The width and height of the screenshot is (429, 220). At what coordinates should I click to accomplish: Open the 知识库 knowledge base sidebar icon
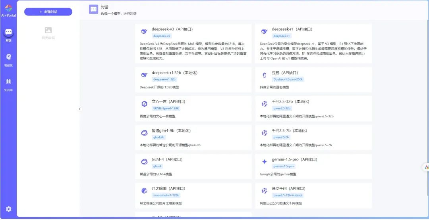8,81
